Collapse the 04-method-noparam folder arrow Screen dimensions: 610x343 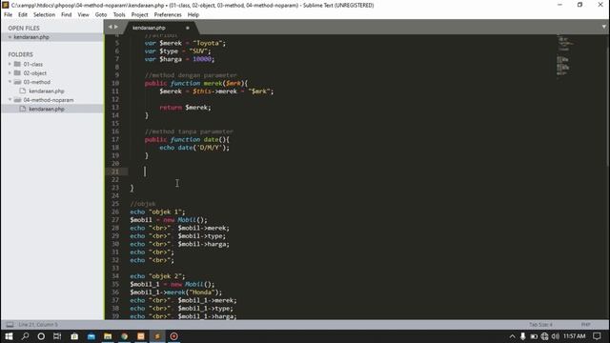(x=10, y=99)
